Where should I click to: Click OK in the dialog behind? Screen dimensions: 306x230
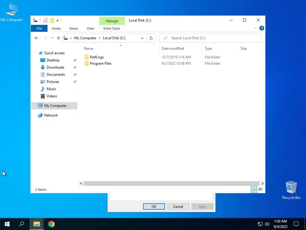[154, 207]
